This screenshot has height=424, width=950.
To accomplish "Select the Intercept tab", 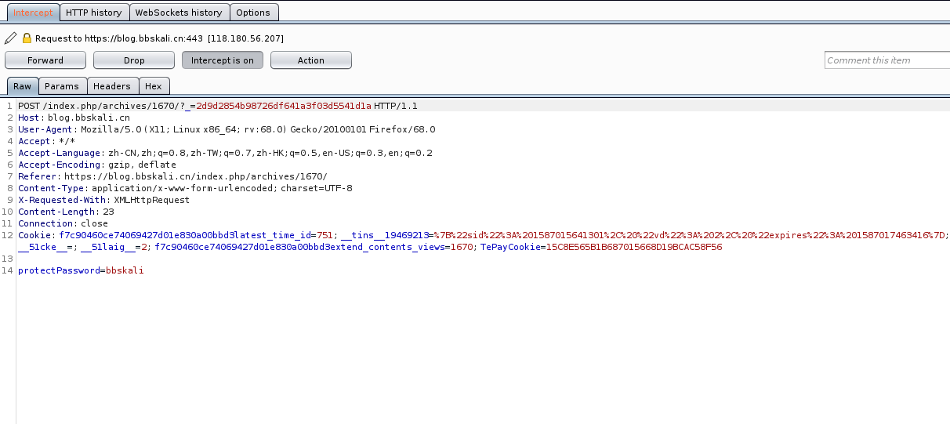I will click(33, 13).
